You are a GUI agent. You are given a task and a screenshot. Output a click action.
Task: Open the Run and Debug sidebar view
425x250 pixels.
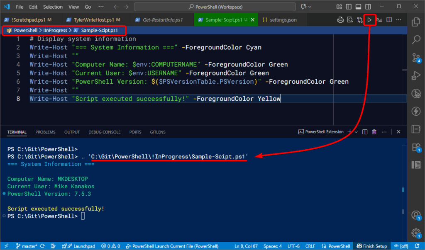coord(416,75)
